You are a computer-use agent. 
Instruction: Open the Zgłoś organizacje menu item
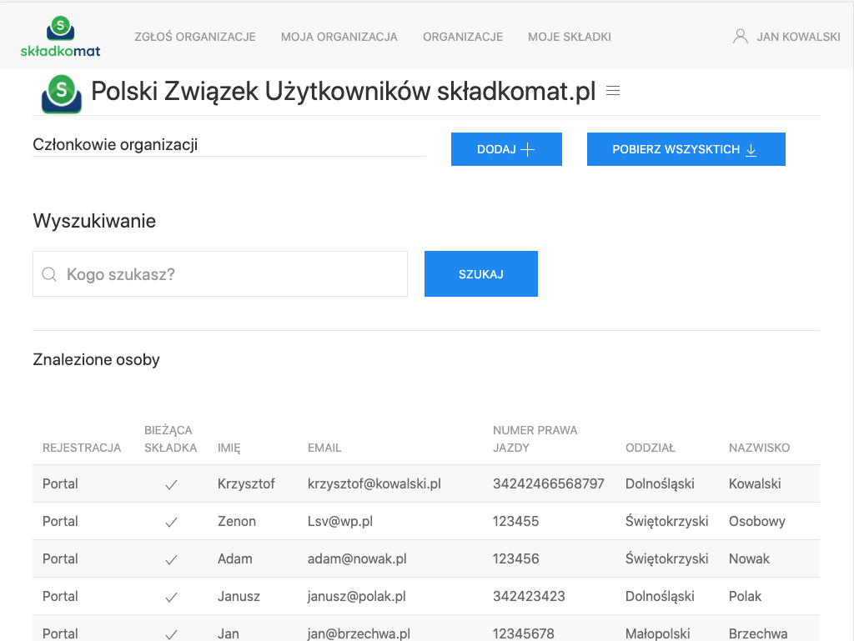click(x=195, y=37)
